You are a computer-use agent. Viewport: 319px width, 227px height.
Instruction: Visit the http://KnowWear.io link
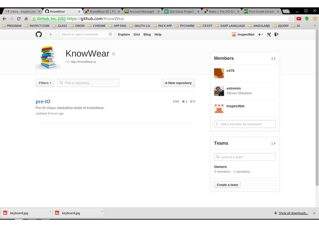point(84,62)
